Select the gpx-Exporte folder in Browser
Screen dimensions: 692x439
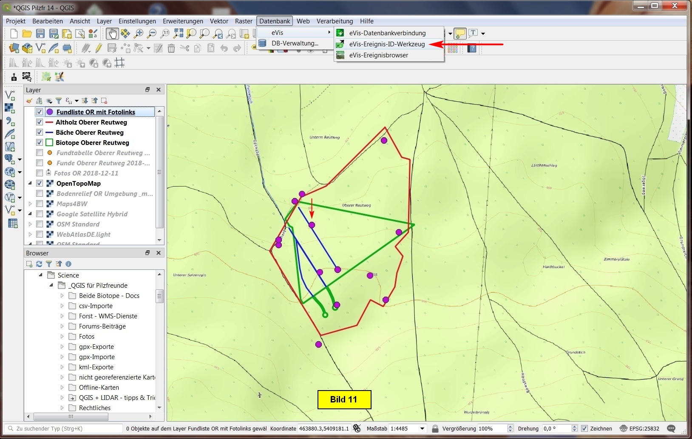point(96,347)
